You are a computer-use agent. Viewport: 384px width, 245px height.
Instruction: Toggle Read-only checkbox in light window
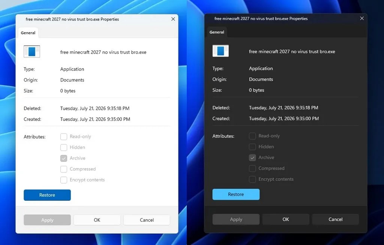click(64, 137)
